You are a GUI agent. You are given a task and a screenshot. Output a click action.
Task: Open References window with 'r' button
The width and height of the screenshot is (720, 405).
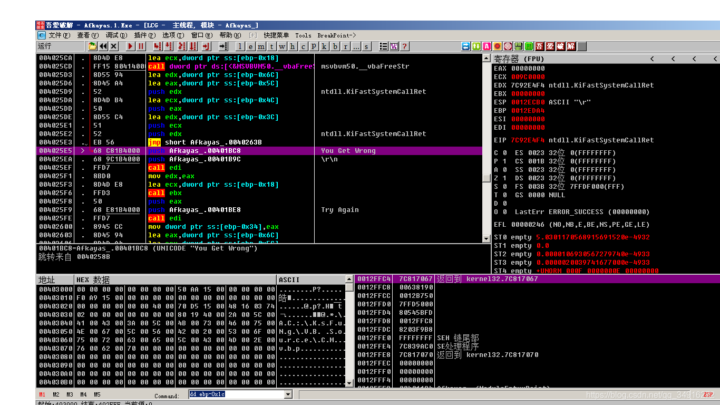345,46
